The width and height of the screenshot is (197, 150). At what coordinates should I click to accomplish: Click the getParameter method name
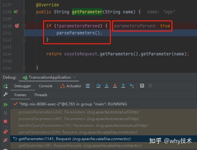87,12
